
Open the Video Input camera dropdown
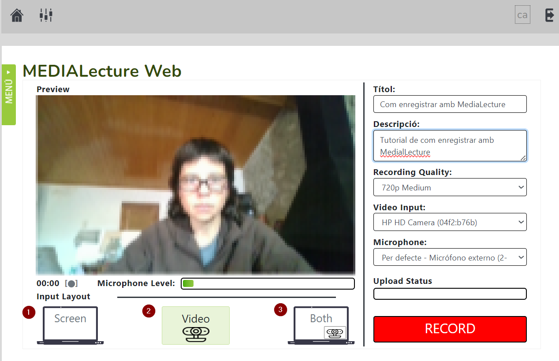pos(450,222)
